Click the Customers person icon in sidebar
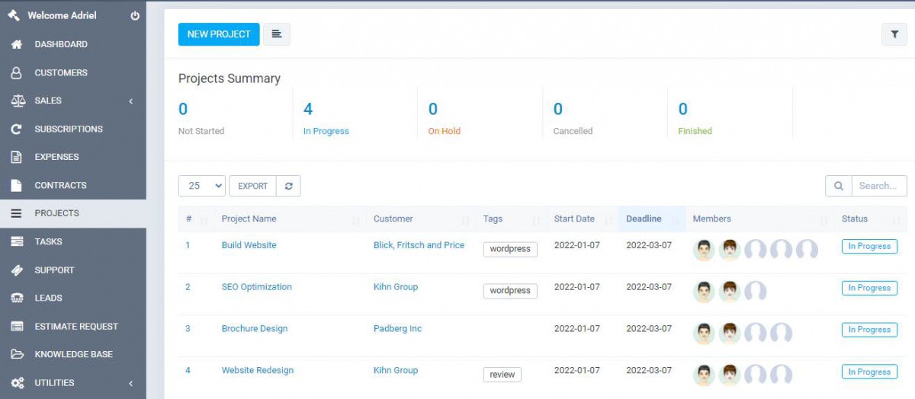Image resolution: width=915 pixels, height=399 pixels. click(17, 73)
